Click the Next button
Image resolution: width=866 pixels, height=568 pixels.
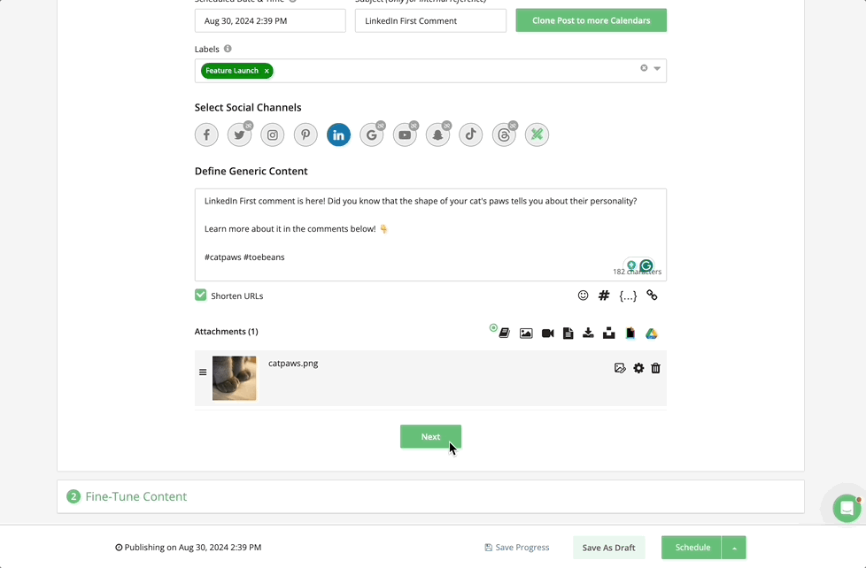point(430,436)
